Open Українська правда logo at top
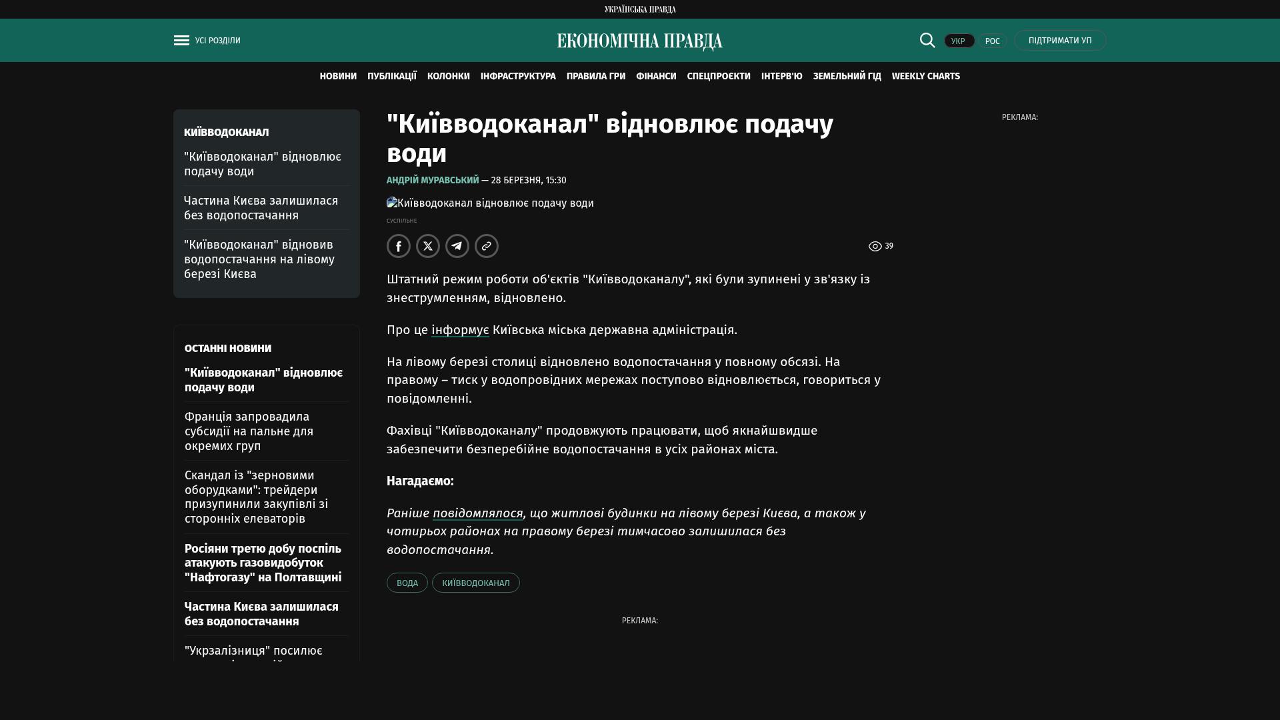Viewport: 1280px width, 720px height. point(639,9)
